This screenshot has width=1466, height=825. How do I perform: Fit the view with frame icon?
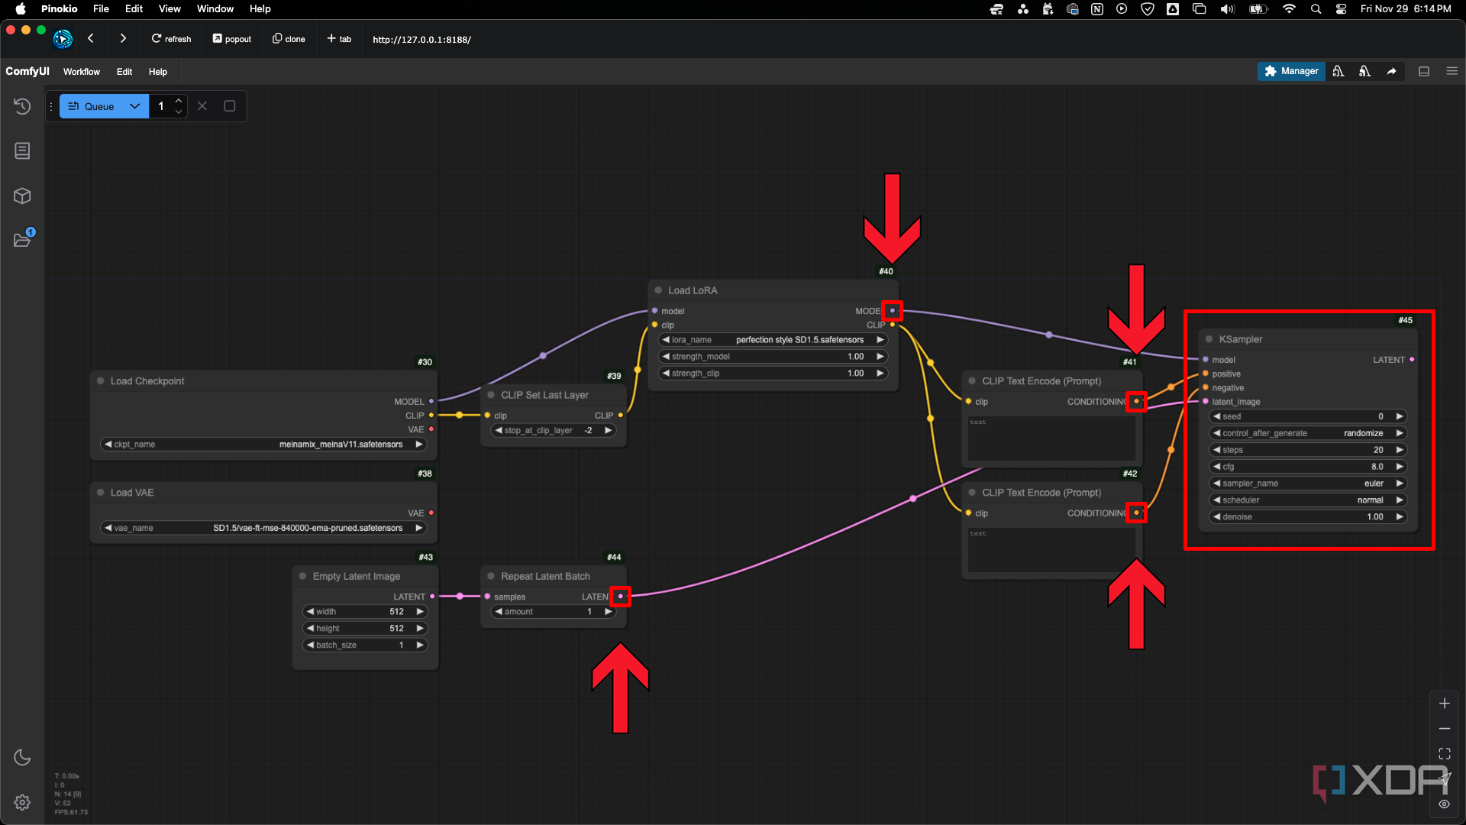pos(1445,754)
